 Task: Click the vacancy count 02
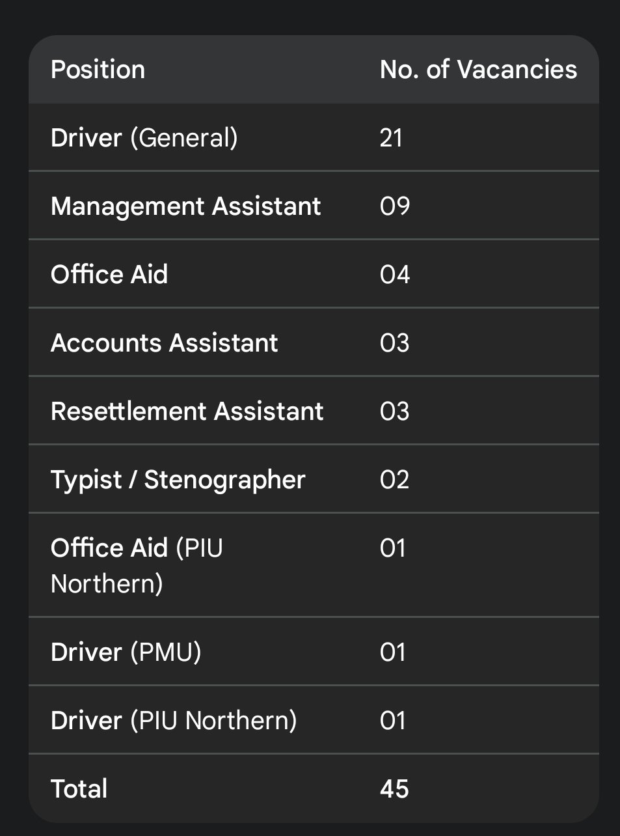click(x=395, y=480)
